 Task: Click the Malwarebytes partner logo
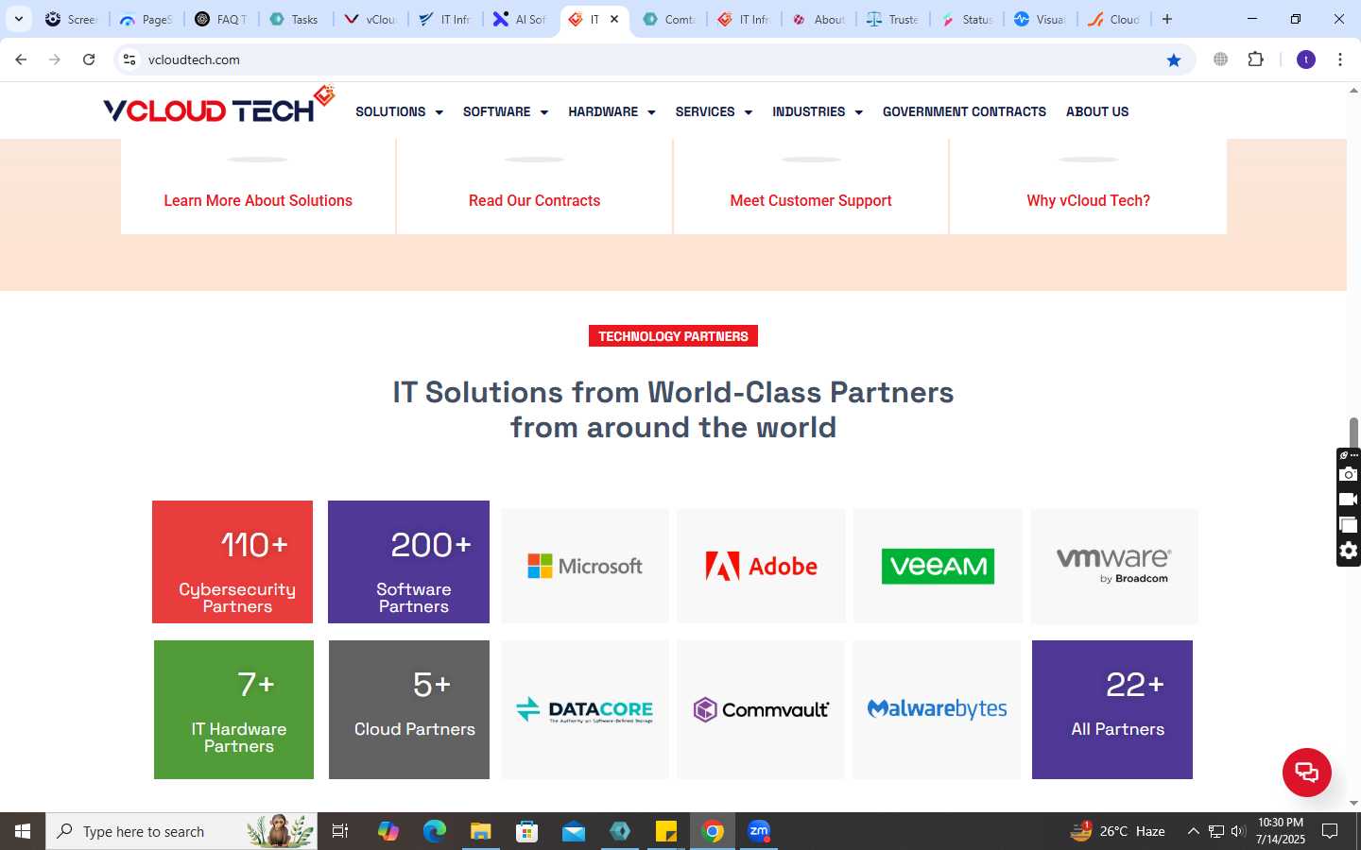[938, 709]
